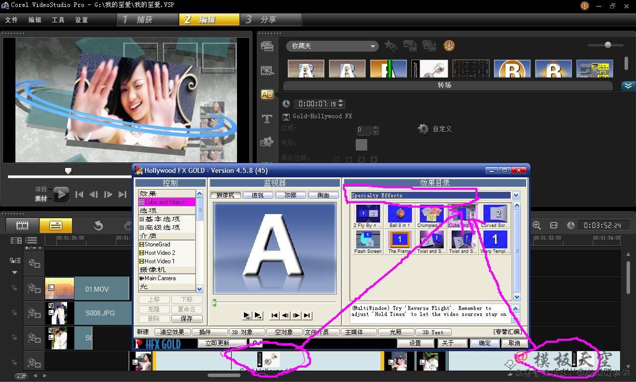Adjust the thumbnail size slider
This screenshot has height=382, width=636.
tap(607, 45)
